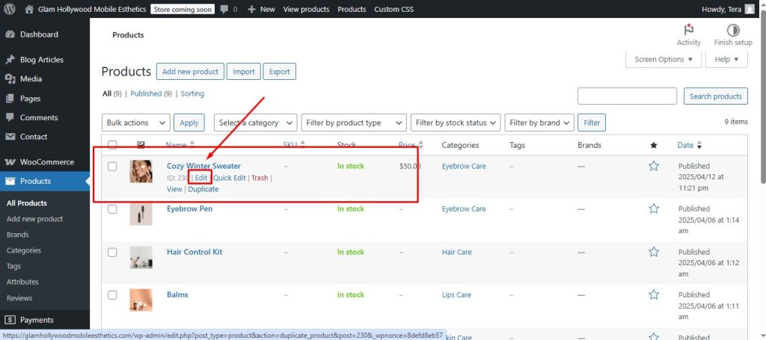Toggle featured star for Hair Control Kit
Viewport: 766px width, 340px height.
[x=654, y=252]
